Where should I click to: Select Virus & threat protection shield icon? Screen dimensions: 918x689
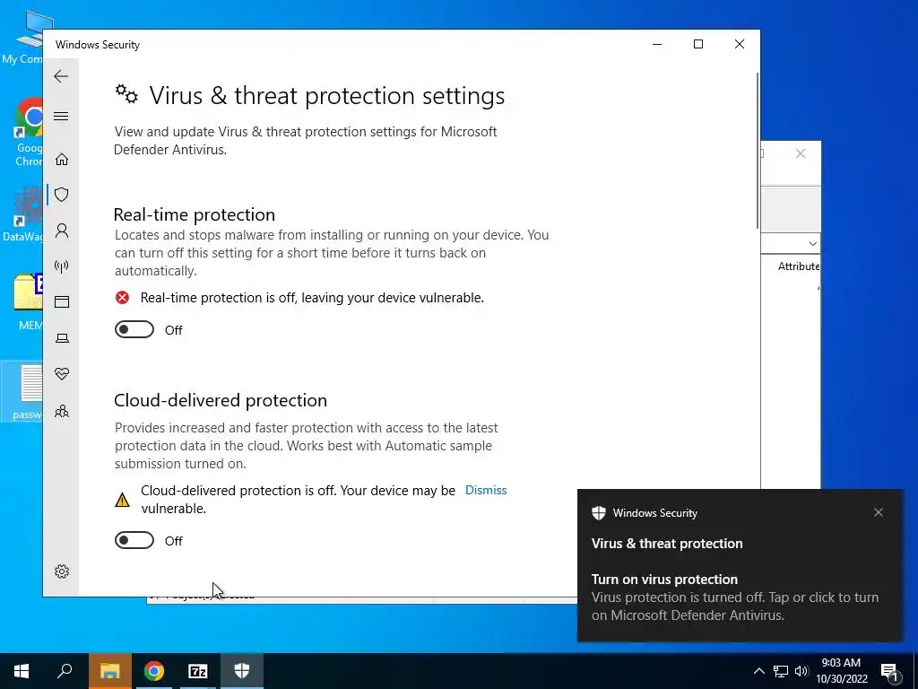(x=62, y=195)
